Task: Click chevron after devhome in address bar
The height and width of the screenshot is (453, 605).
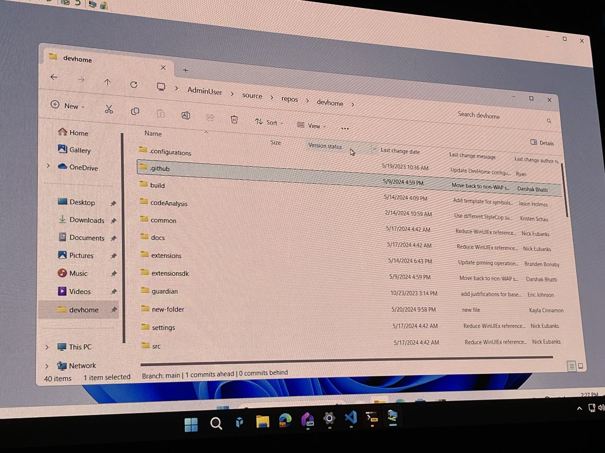Action: tap(352, 104)
